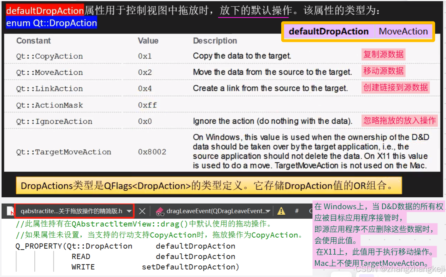The image size is (446, 277).
Task: Click the value 0x0 cell
Action: [145, 121]
